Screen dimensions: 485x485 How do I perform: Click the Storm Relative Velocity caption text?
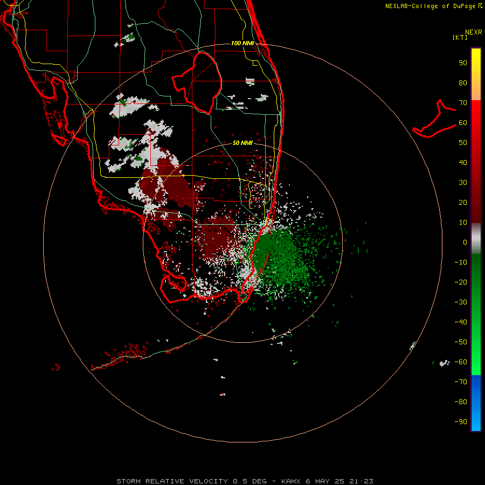pos(245,481)
